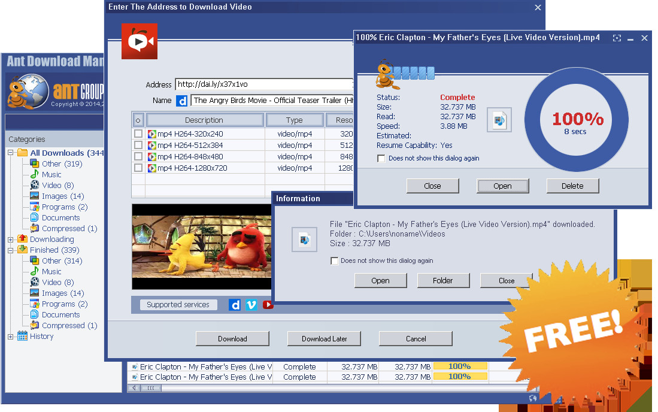Expand the Downloading tree node

11,240
